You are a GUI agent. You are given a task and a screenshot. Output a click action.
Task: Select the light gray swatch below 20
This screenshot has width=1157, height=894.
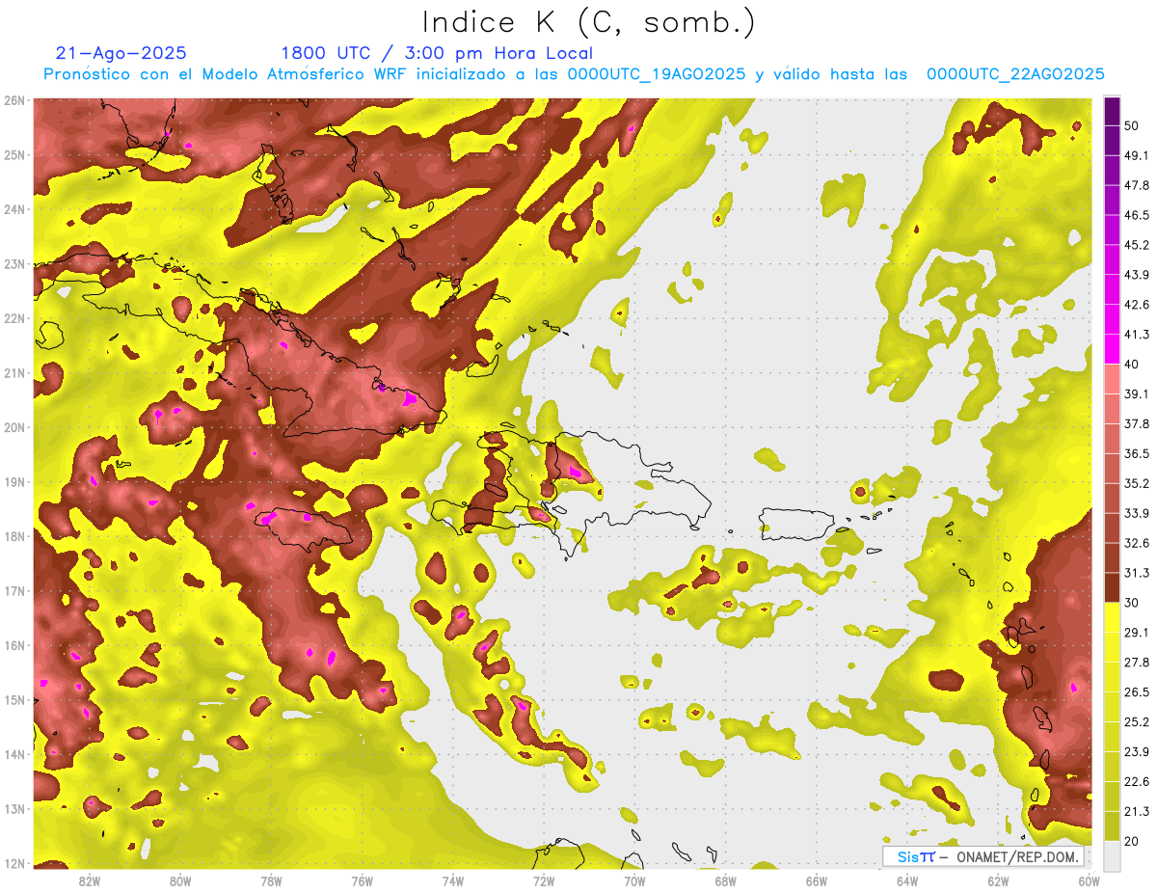(x=1112, y=855)
